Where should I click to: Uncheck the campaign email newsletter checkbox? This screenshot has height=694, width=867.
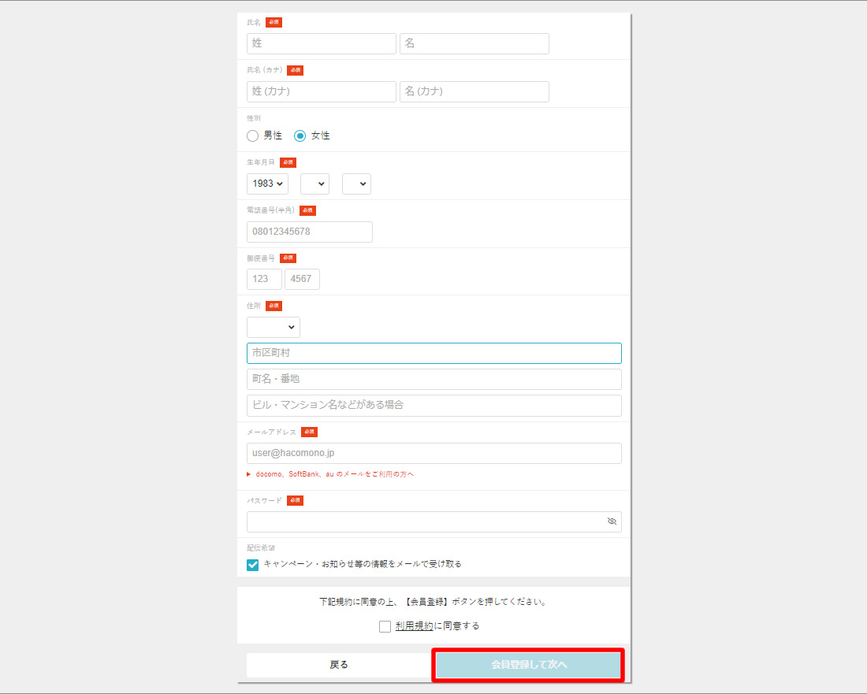pos(253,565)
